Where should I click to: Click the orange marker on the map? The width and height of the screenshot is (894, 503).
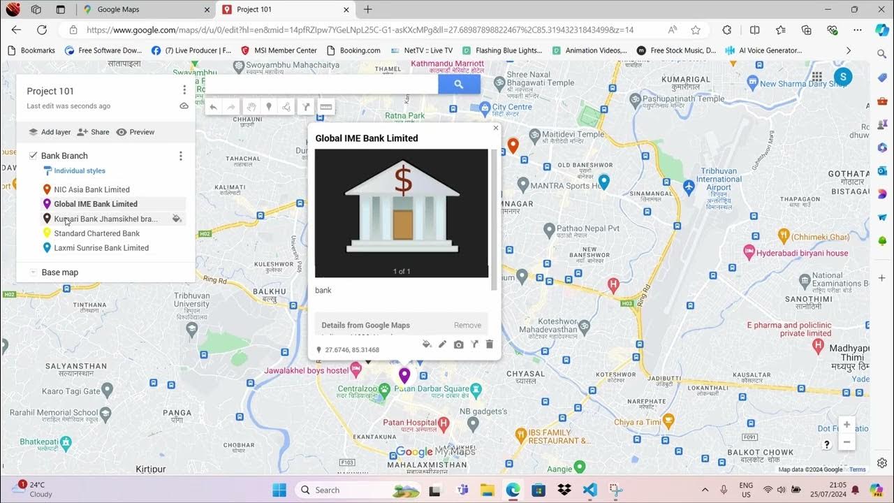coord(513,145)
